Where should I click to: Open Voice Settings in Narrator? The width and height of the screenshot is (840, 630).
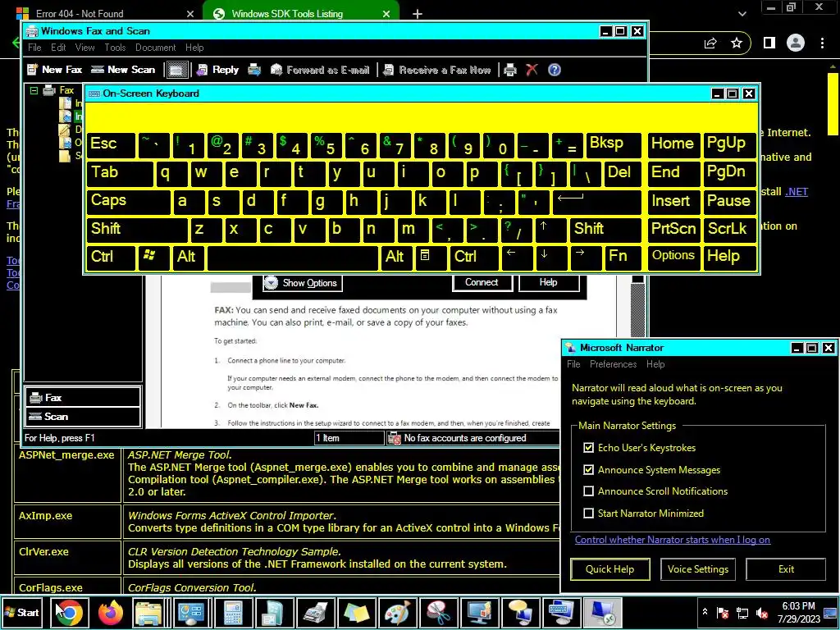(698, 569)
